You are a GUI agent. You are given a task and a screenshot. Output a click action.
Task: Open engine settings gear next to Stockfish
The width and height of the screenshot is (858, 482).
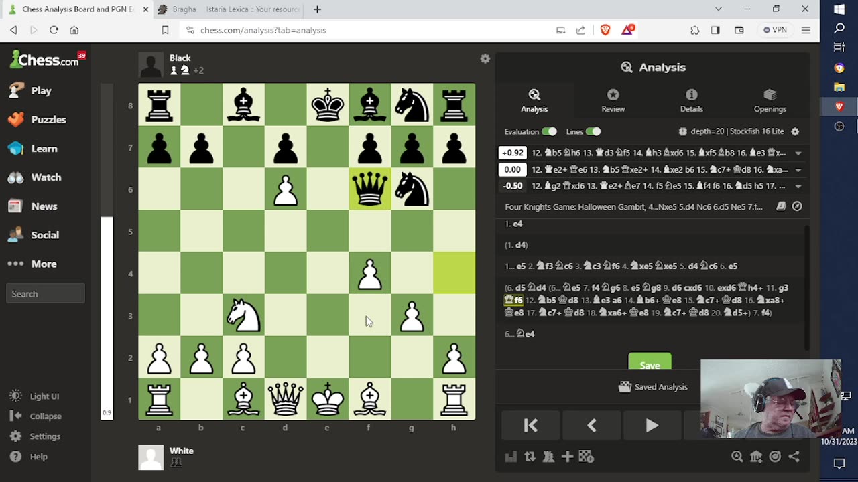pyautogui.click(x=795, y=131)
